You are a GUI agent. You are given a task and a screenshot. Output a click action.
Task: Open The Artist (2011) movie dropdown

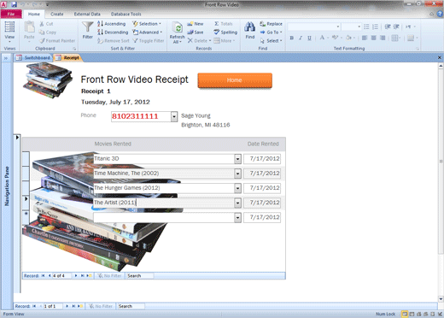tap(237, 203)
